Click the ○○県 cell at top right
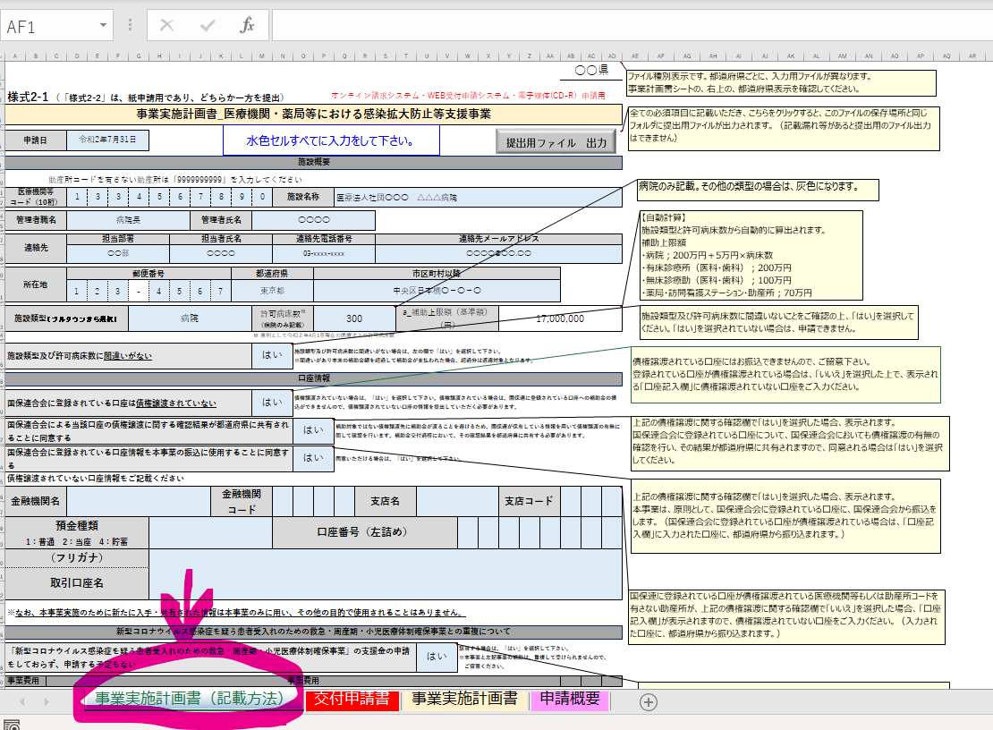The width and height of the screenshot is (993, 730). [x=591, y=71]
